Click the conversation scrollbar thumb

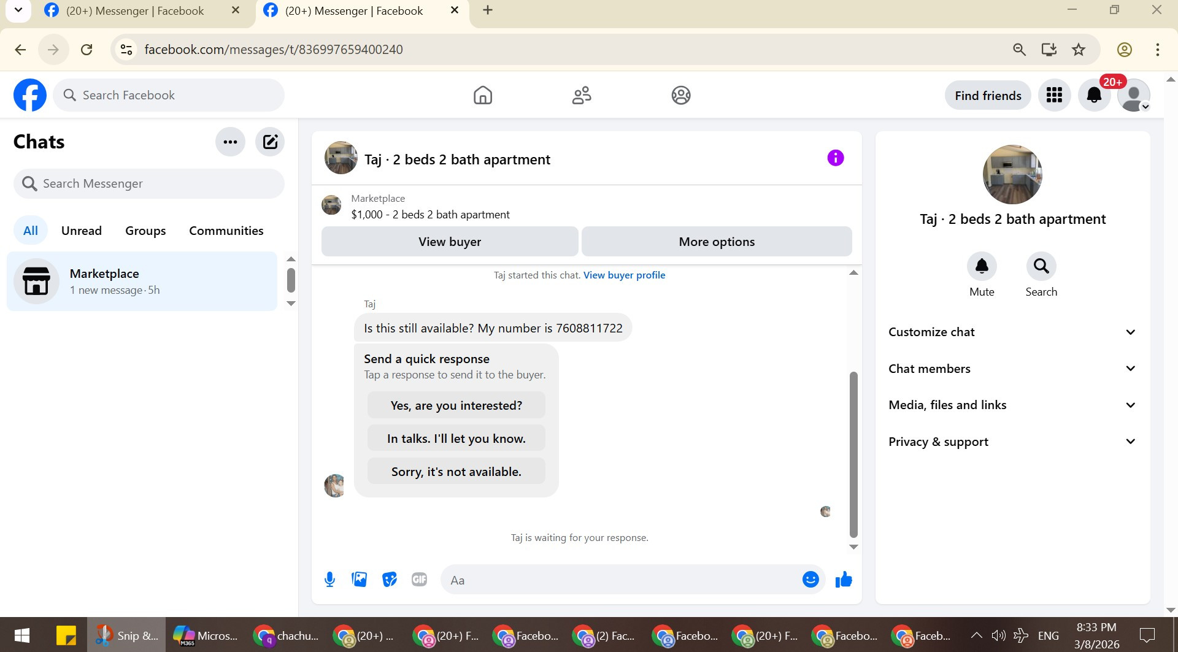pos(853,454)
